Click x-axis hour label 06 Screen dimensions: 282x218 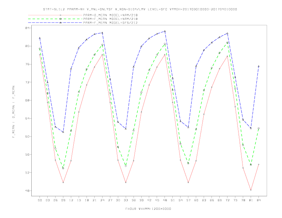56,200
